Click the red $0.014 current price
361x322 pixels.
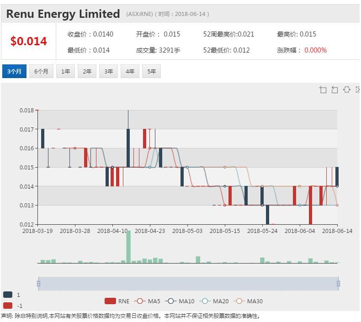click(28, 41)
